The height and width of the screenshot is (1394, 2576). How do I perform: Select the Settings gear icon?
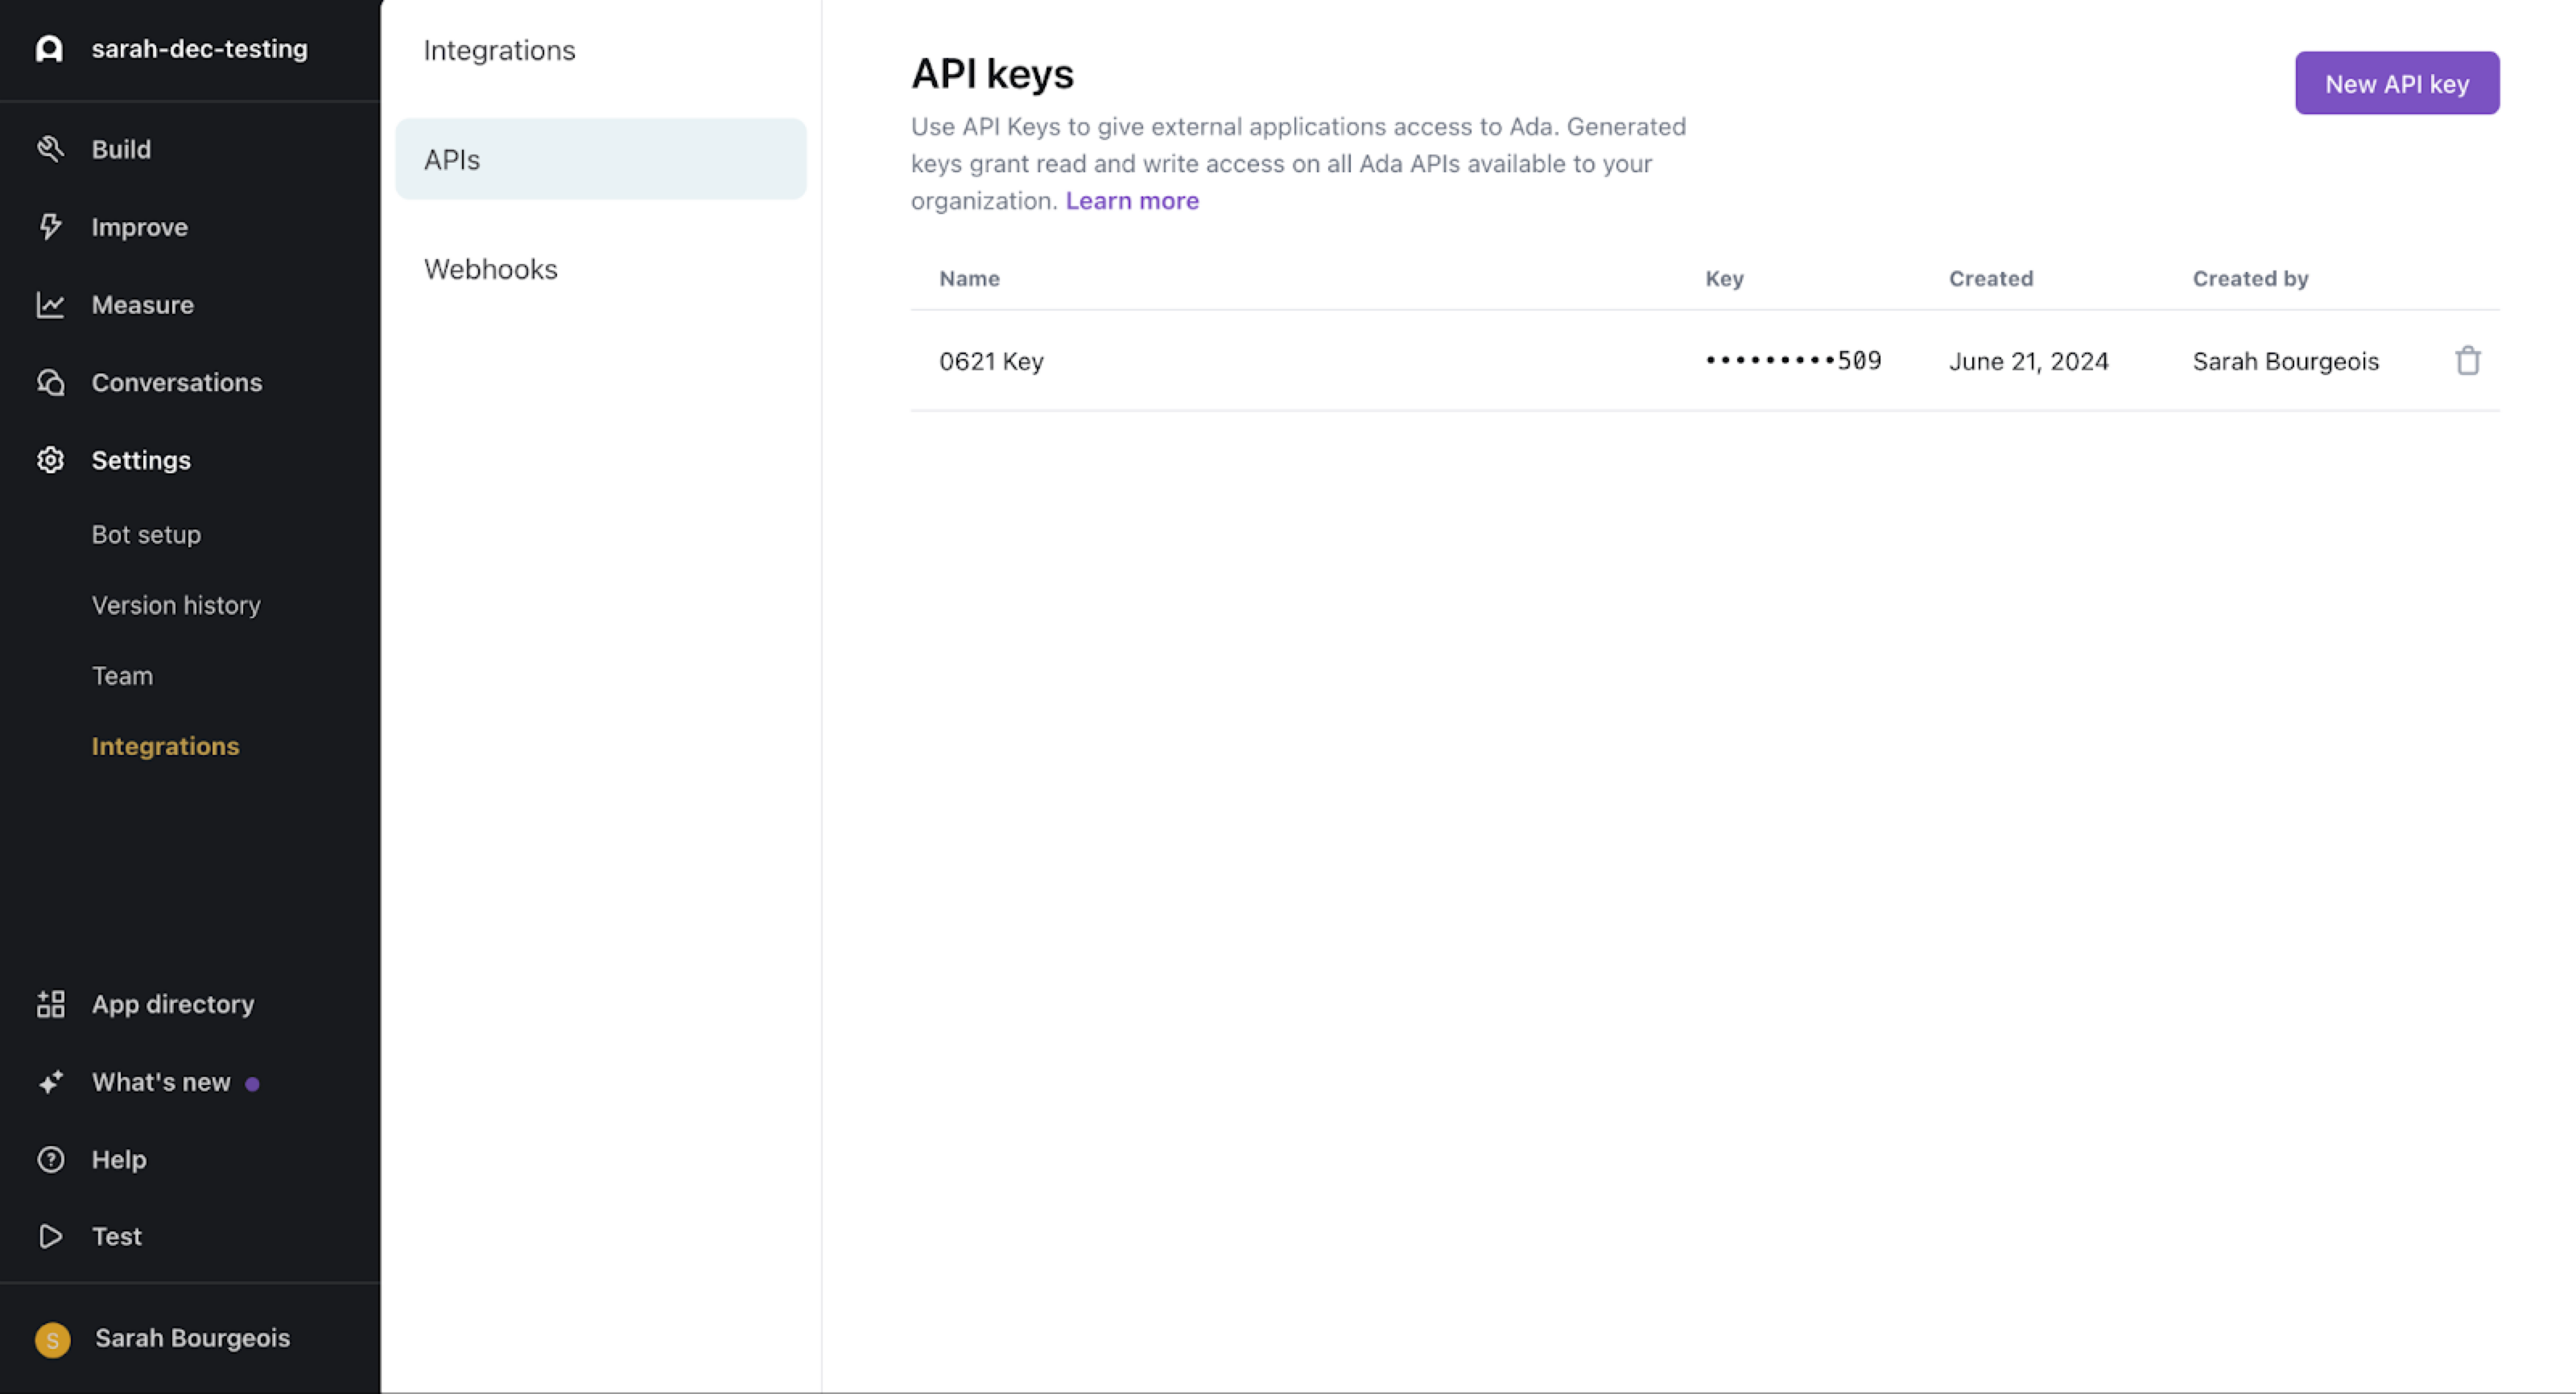pyautogui.click(x=51, y=460)
